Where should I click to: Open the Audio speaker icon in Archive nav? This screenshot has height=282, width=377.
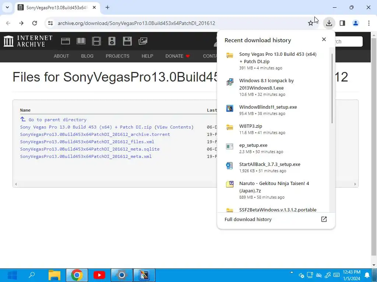[x=112, y=41]
